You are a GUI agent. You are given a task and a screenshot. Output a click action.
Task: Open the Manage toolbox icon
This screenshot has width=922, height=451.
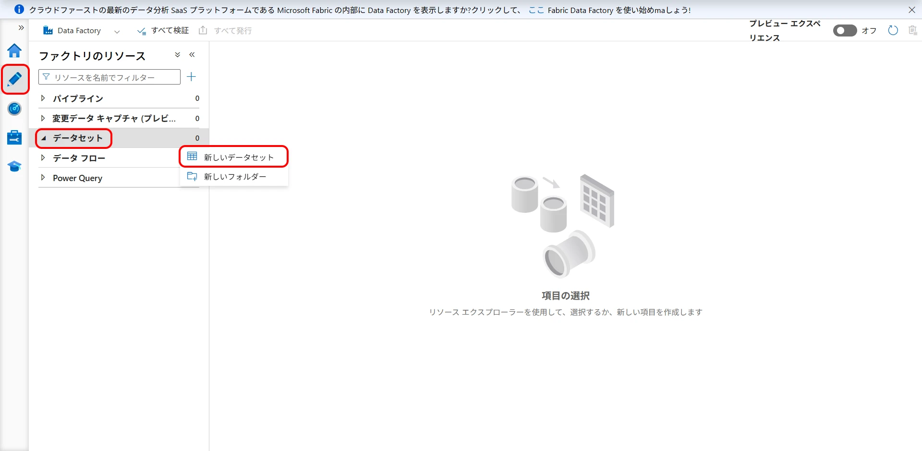pyautogui.click(x=14, y=137)
